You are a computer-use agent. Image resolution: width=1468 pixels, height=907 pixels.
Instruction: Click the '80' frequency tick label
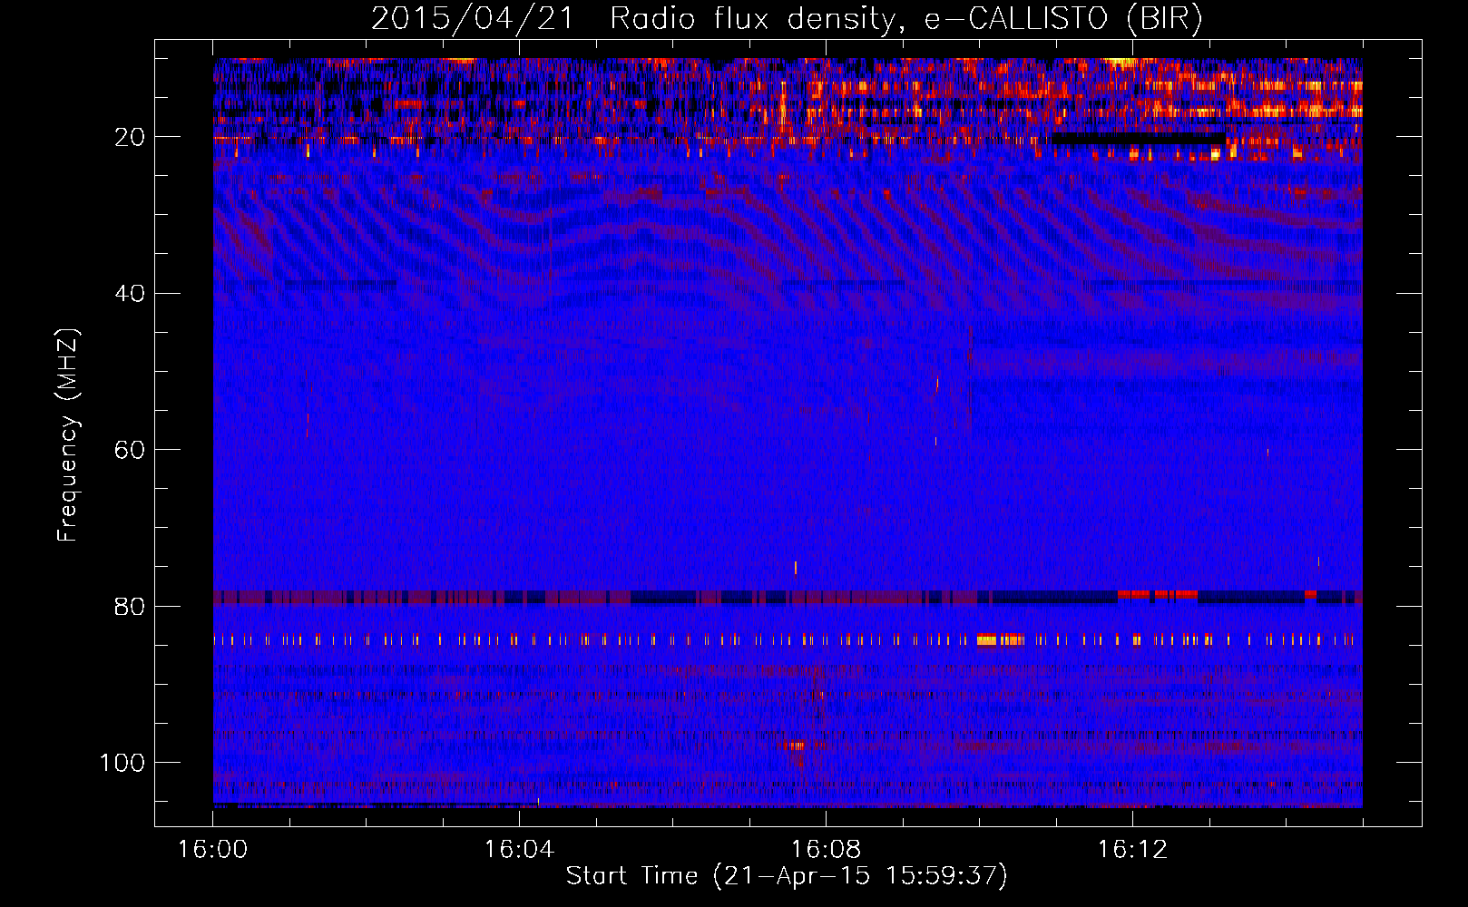tap(131, 606)
